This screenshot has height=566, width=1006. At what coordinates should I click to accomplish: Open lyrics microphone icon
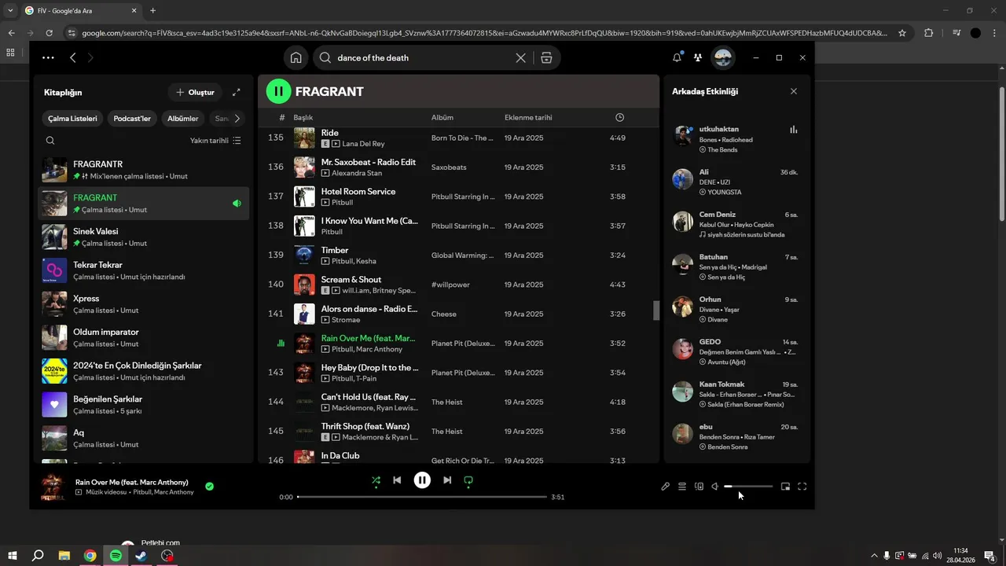pos(665,487)
